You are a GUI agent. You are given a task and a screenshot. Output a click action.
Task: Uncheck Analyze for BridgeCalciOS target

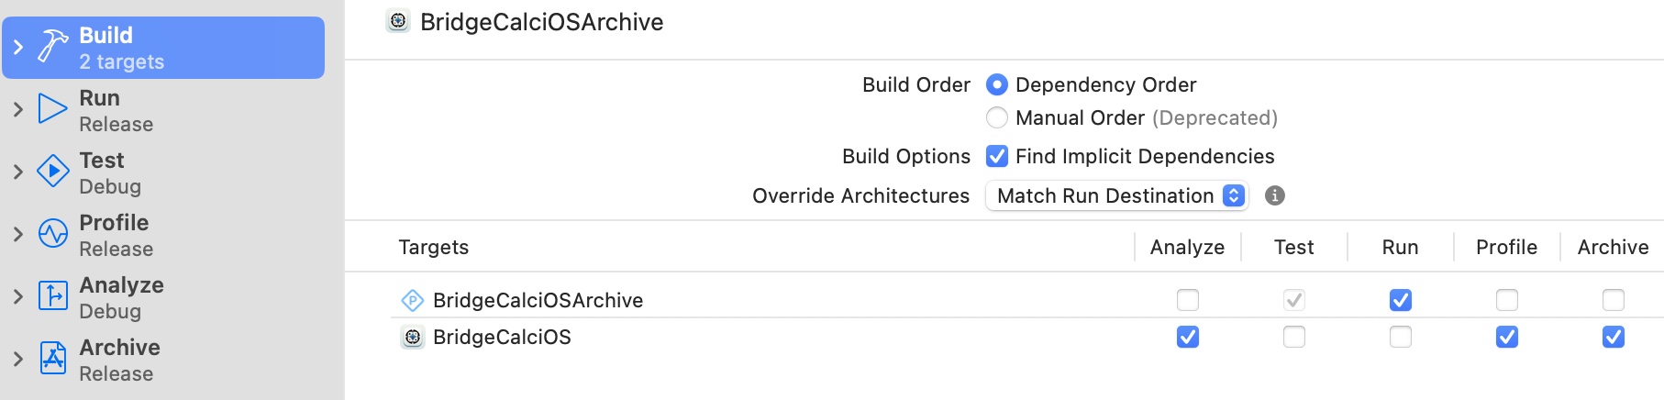[1187, 337]
